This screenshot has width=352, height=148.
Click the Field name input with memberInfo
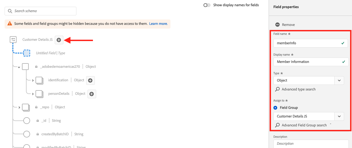point(311,43)
